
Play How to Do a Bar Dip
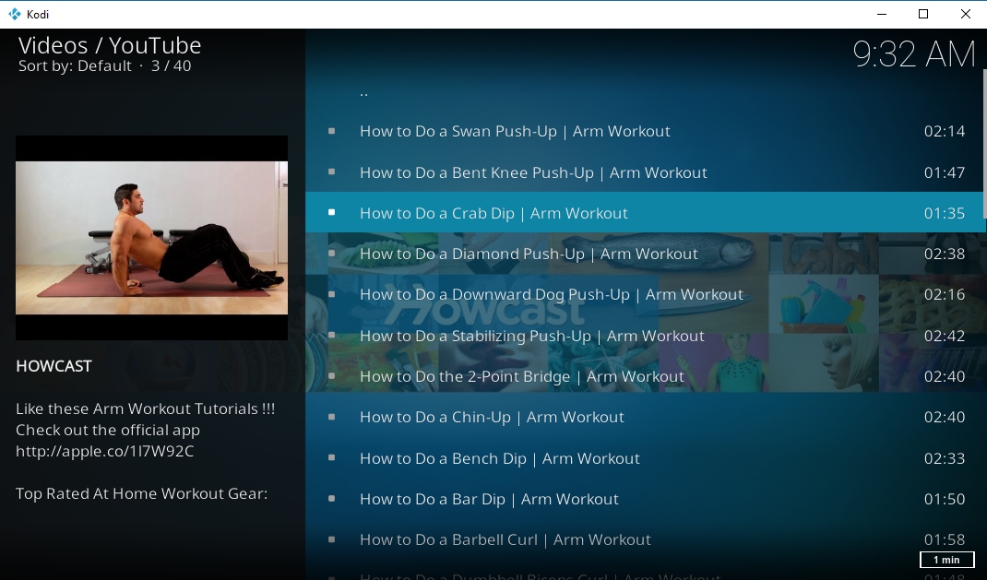(645, 499)
